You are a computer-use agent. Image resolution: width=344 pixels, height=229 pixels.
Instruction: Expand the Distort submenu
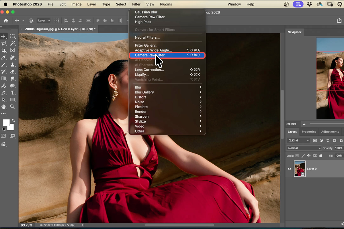pos(167,97)
